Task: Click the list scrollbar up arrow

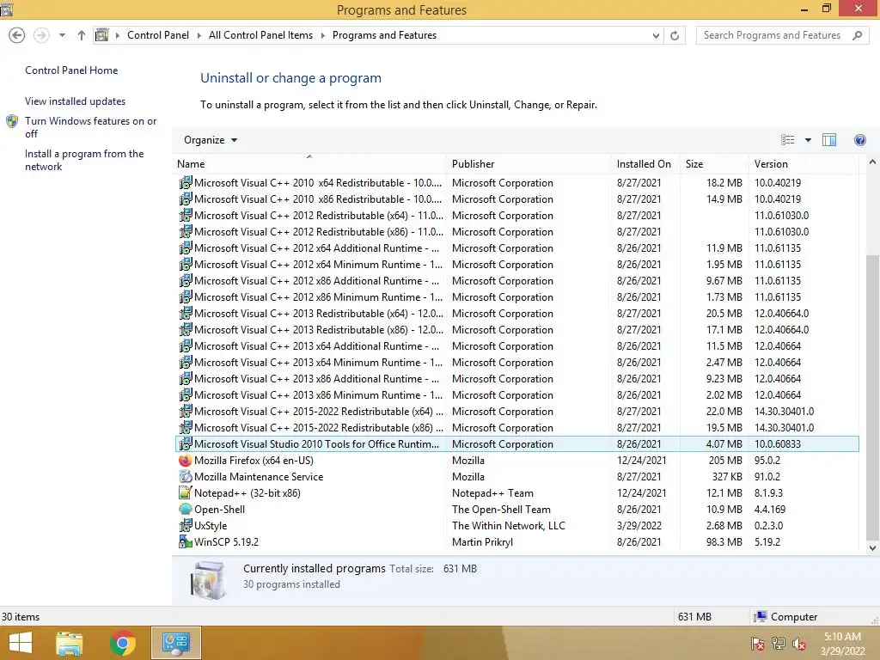Action: click(x=872, y=162)
